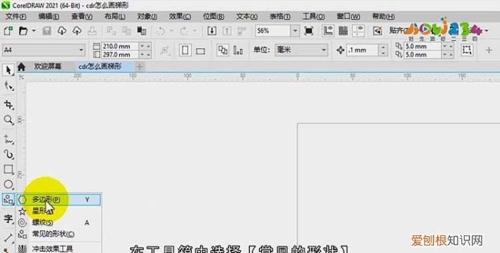Image resolution: width=500 pixels, height=253 pixels.
Task: Open the 单位 units dropdown showing 毫米
Action: 301,50
